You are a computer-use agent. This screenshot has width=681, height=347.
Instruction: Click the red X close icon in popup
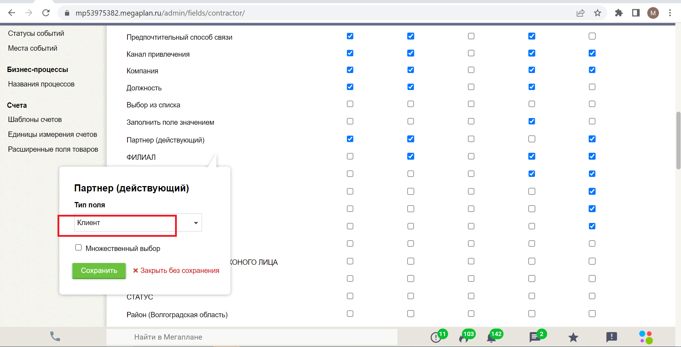tap(135, 270)
